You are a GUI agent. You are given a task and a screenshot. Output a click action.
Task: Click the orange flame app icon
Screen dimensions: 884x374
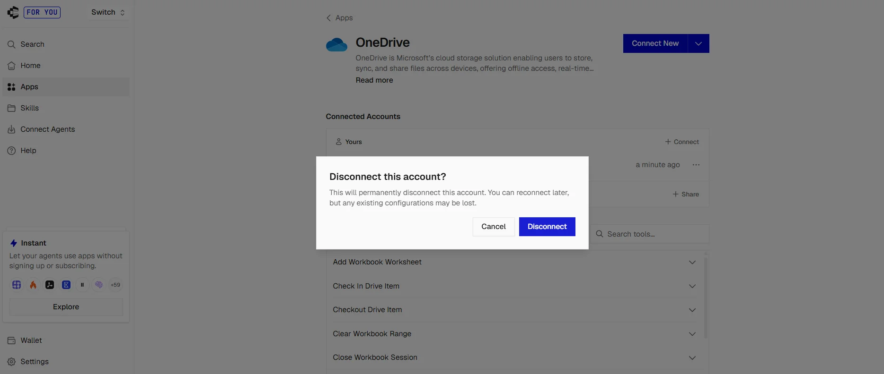(x=33, y=285)
